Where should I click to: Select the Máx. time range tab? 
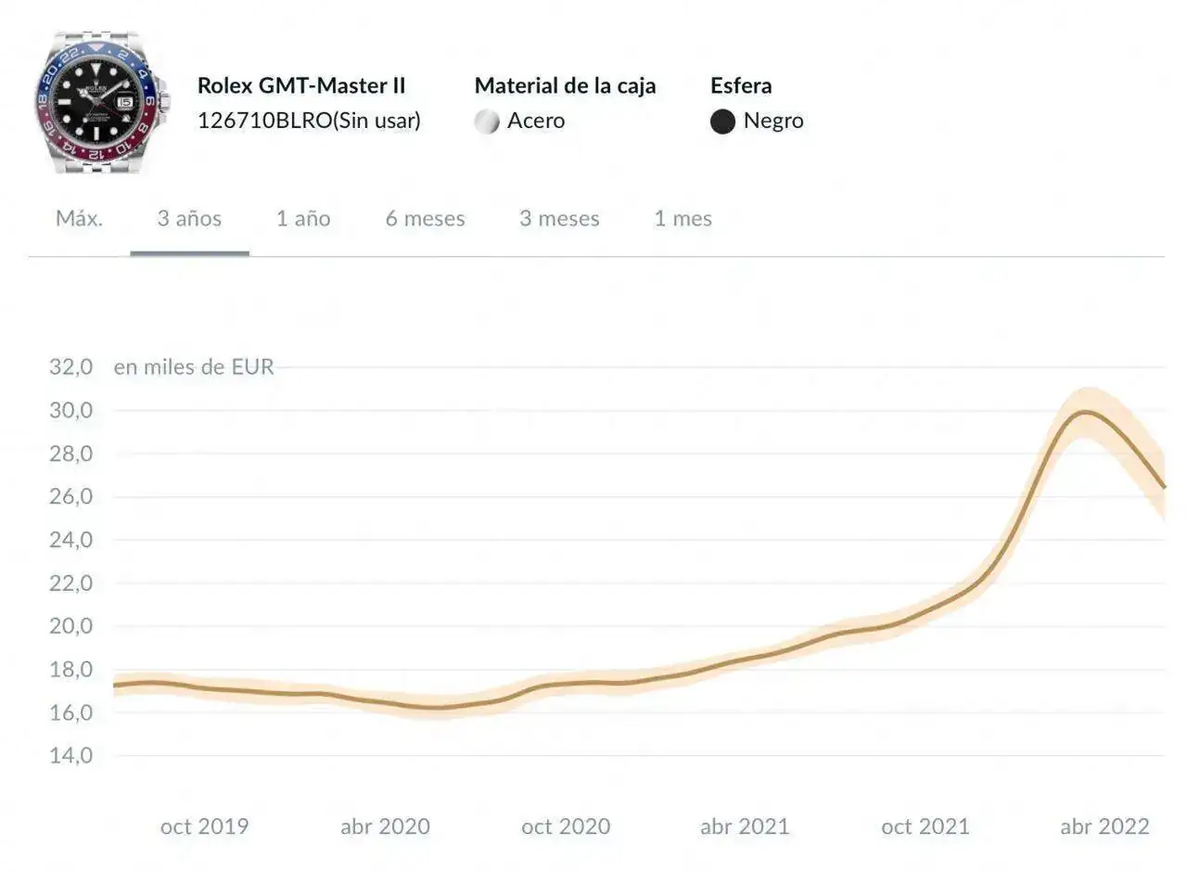coord(79,219)
